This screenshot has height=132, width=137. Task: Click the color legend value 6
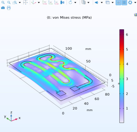(x=127, y=35)
